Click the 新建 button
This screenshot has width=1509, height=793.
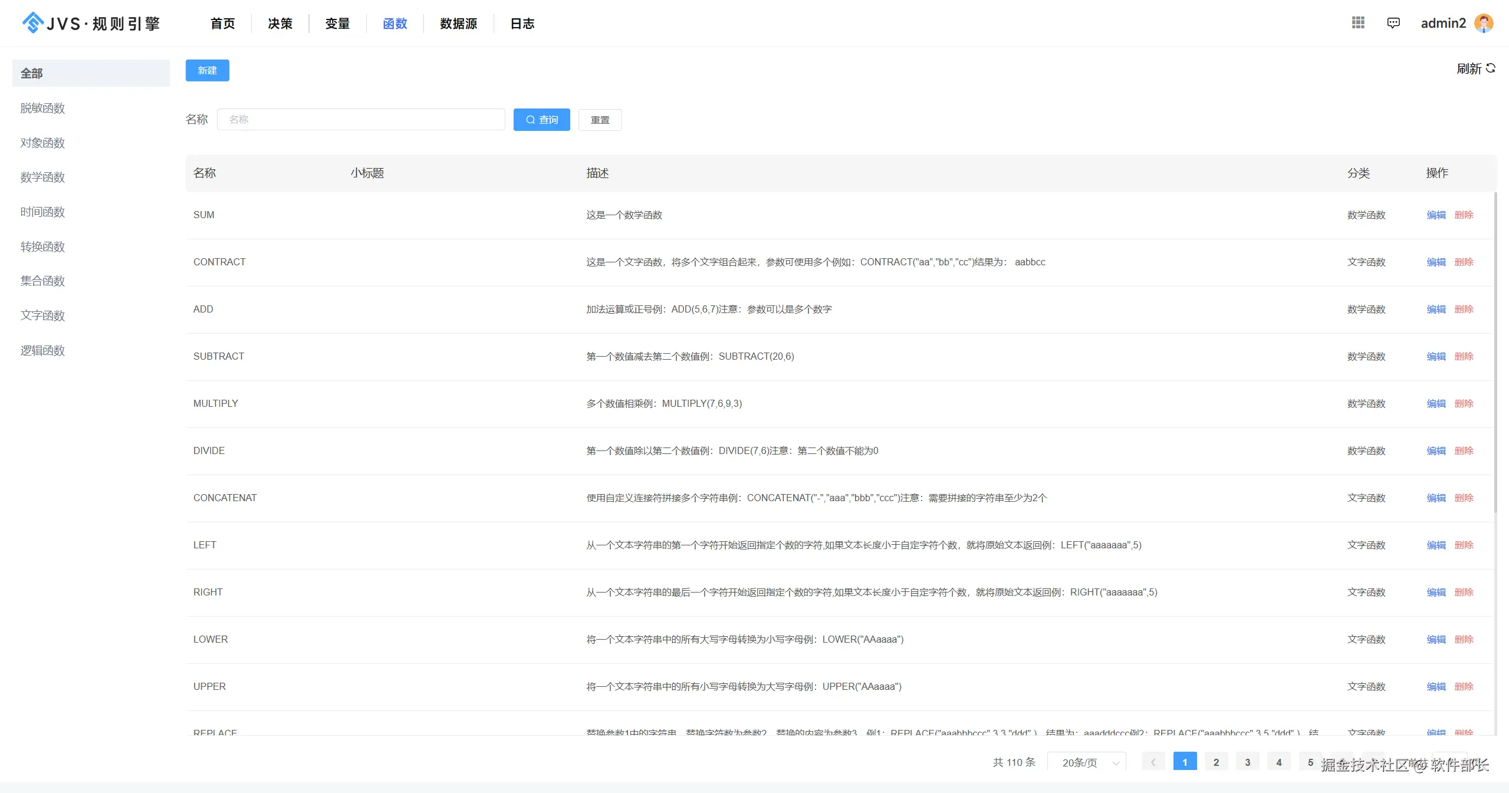pyautogui.click(x=207, y=70)
